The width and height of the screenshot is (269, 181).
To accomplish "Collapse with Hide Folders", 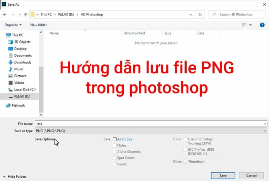I will coord(15,177).
